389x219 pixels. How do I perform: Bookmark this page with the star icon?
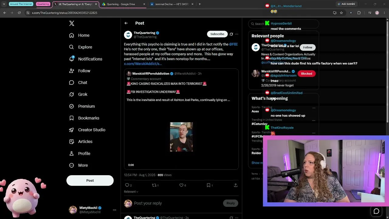pos(341,13)
